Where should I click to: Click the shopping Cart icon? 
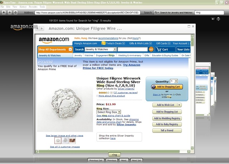[x=159, y=49]
